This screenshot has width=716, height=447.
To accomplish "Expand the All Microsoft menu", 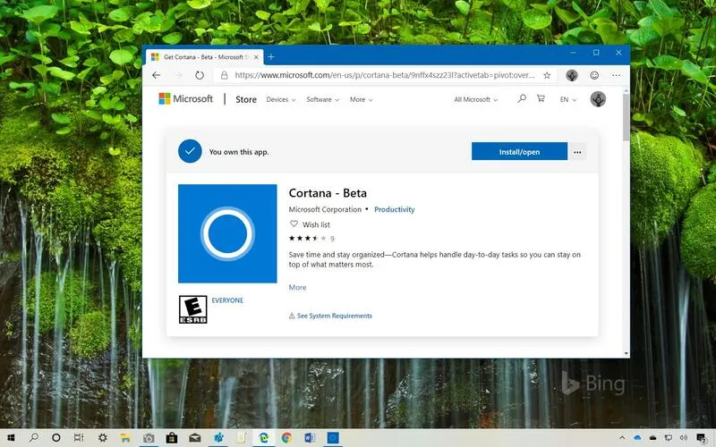I will (476, 99).
